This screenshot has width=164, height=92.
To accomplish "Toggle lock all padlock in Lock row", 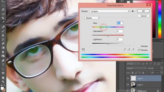I will point(143,73).
